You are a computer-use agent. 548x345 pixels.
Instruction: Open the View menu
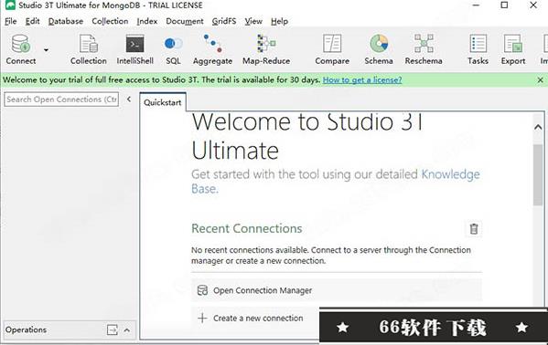253,21
